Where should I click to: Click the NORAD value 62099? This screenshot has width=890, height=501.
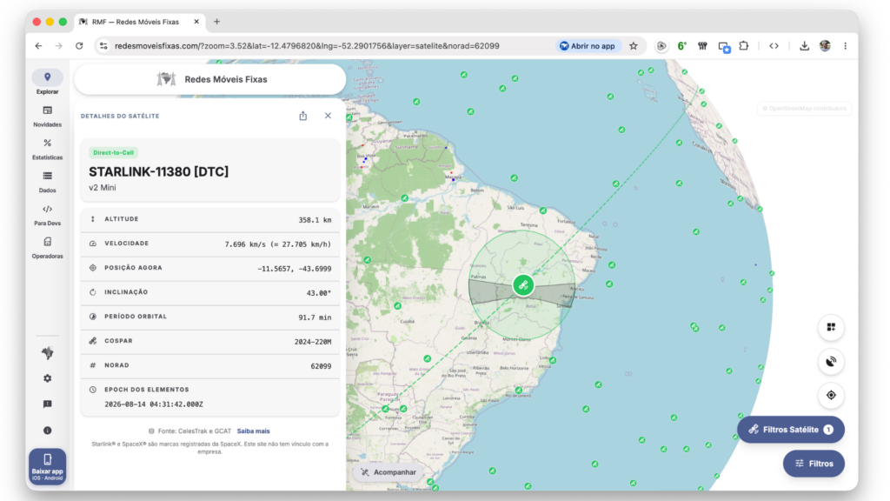[x=321, y=366]
